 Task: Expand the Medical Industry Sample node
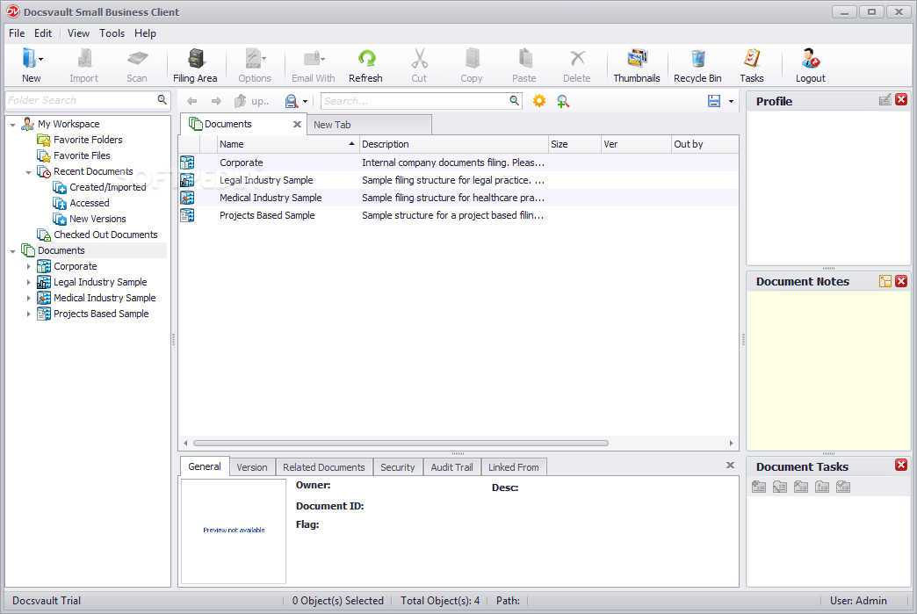click(x=29, y=299)
